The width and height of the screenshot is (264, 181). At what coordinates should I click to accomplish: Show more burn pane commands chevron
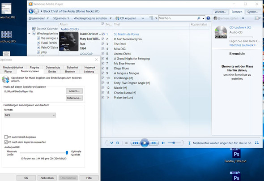coord(243,18)
